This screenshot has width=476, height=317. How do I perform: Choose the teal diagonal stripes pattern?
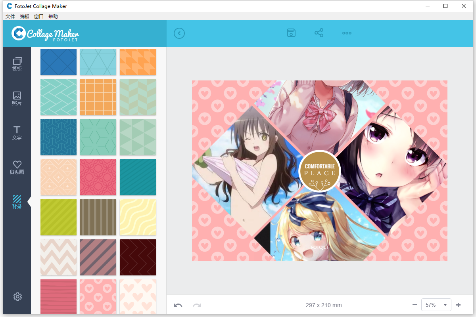coord(138,178)
